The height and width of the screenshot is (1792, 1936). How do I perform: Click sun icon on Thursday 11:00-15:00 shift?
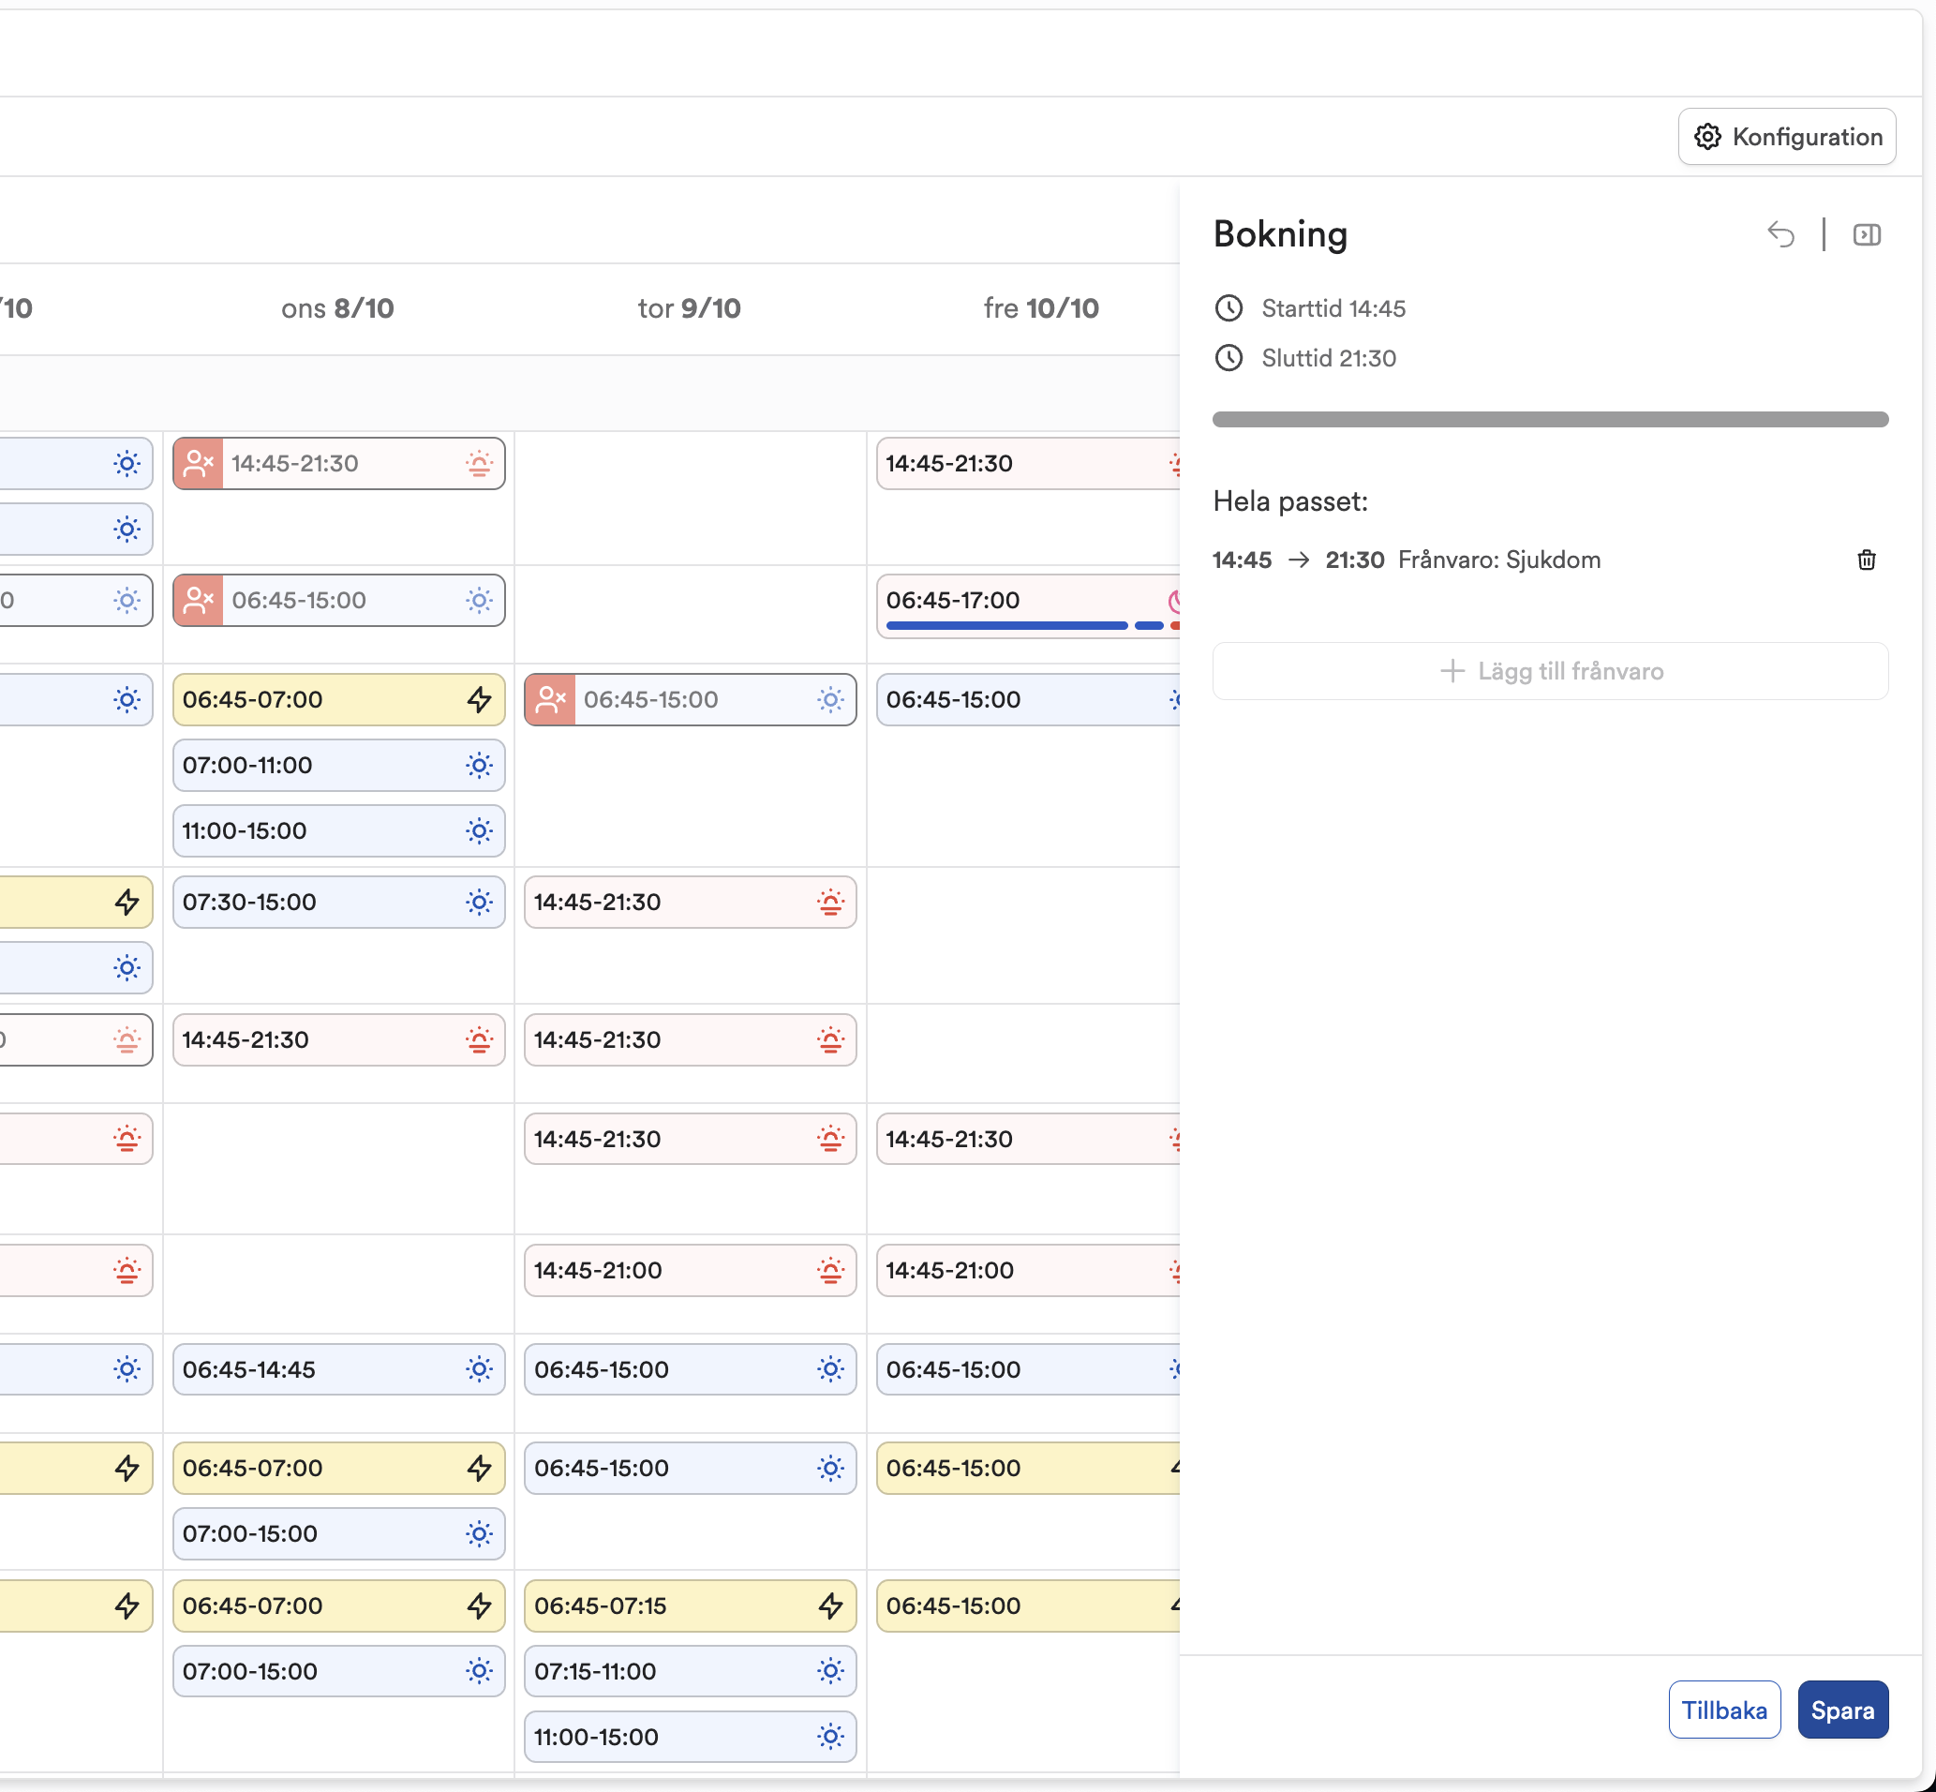tap(830, 1737)
